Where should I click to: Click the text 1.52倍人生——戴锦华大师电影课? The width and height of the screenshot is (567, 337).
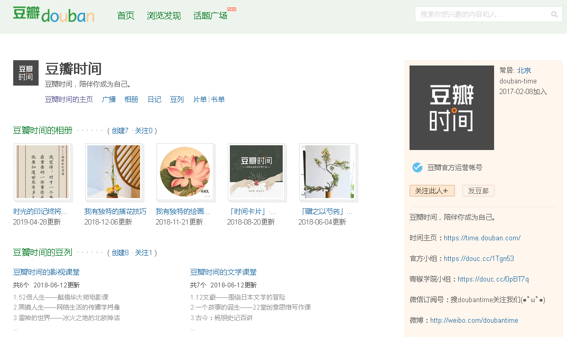(x=61, y=297)
